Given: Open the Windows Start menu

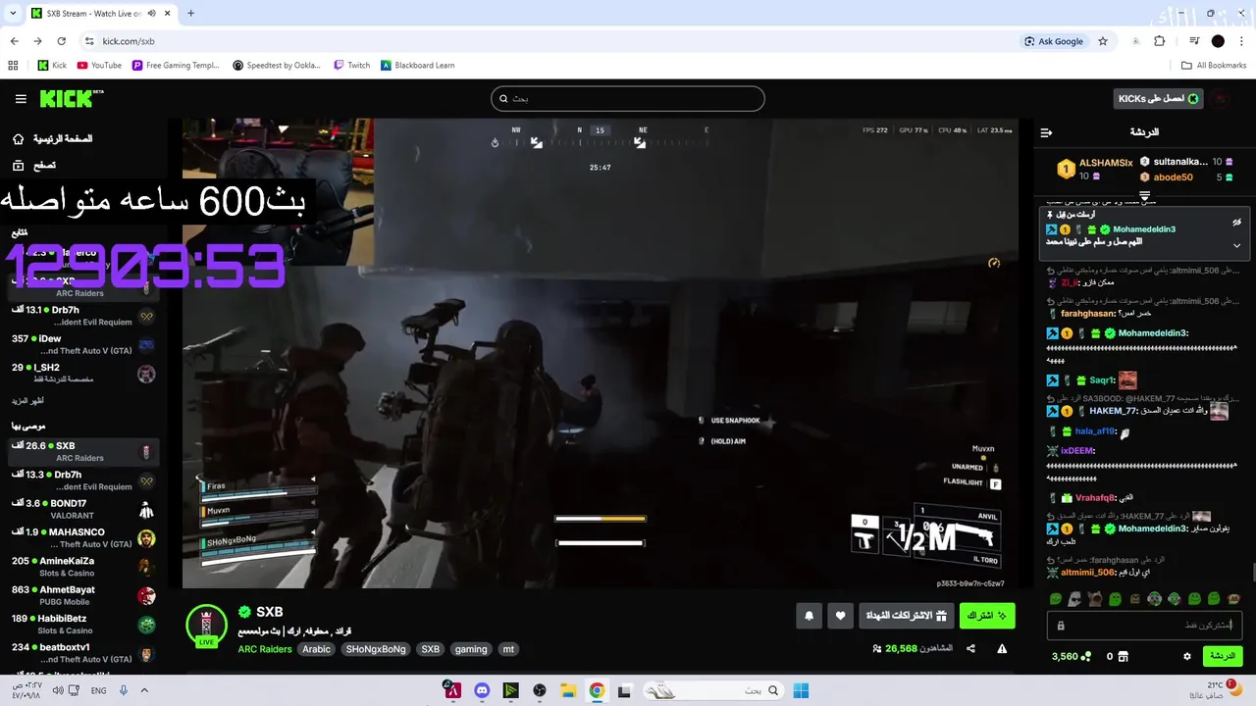Looking at the screenshot, I should 801,690.
